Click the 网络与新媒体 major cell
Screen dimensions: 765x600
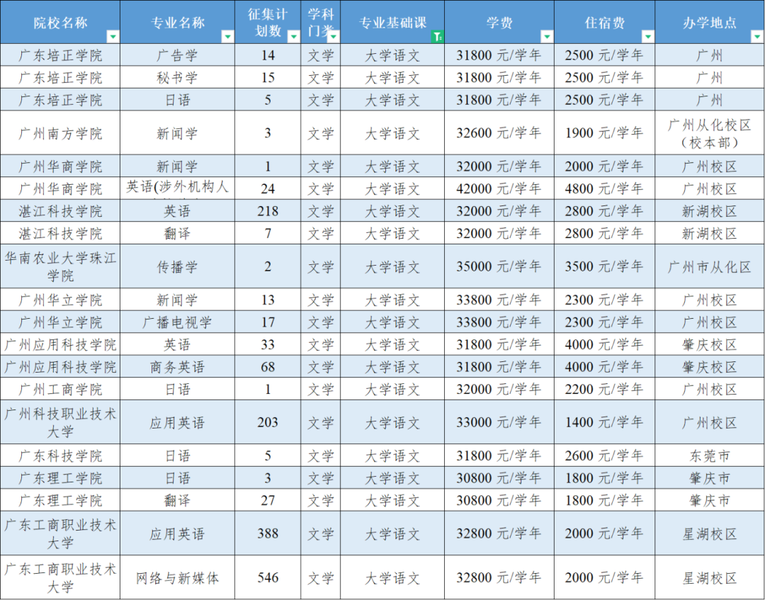pos(178,577)
